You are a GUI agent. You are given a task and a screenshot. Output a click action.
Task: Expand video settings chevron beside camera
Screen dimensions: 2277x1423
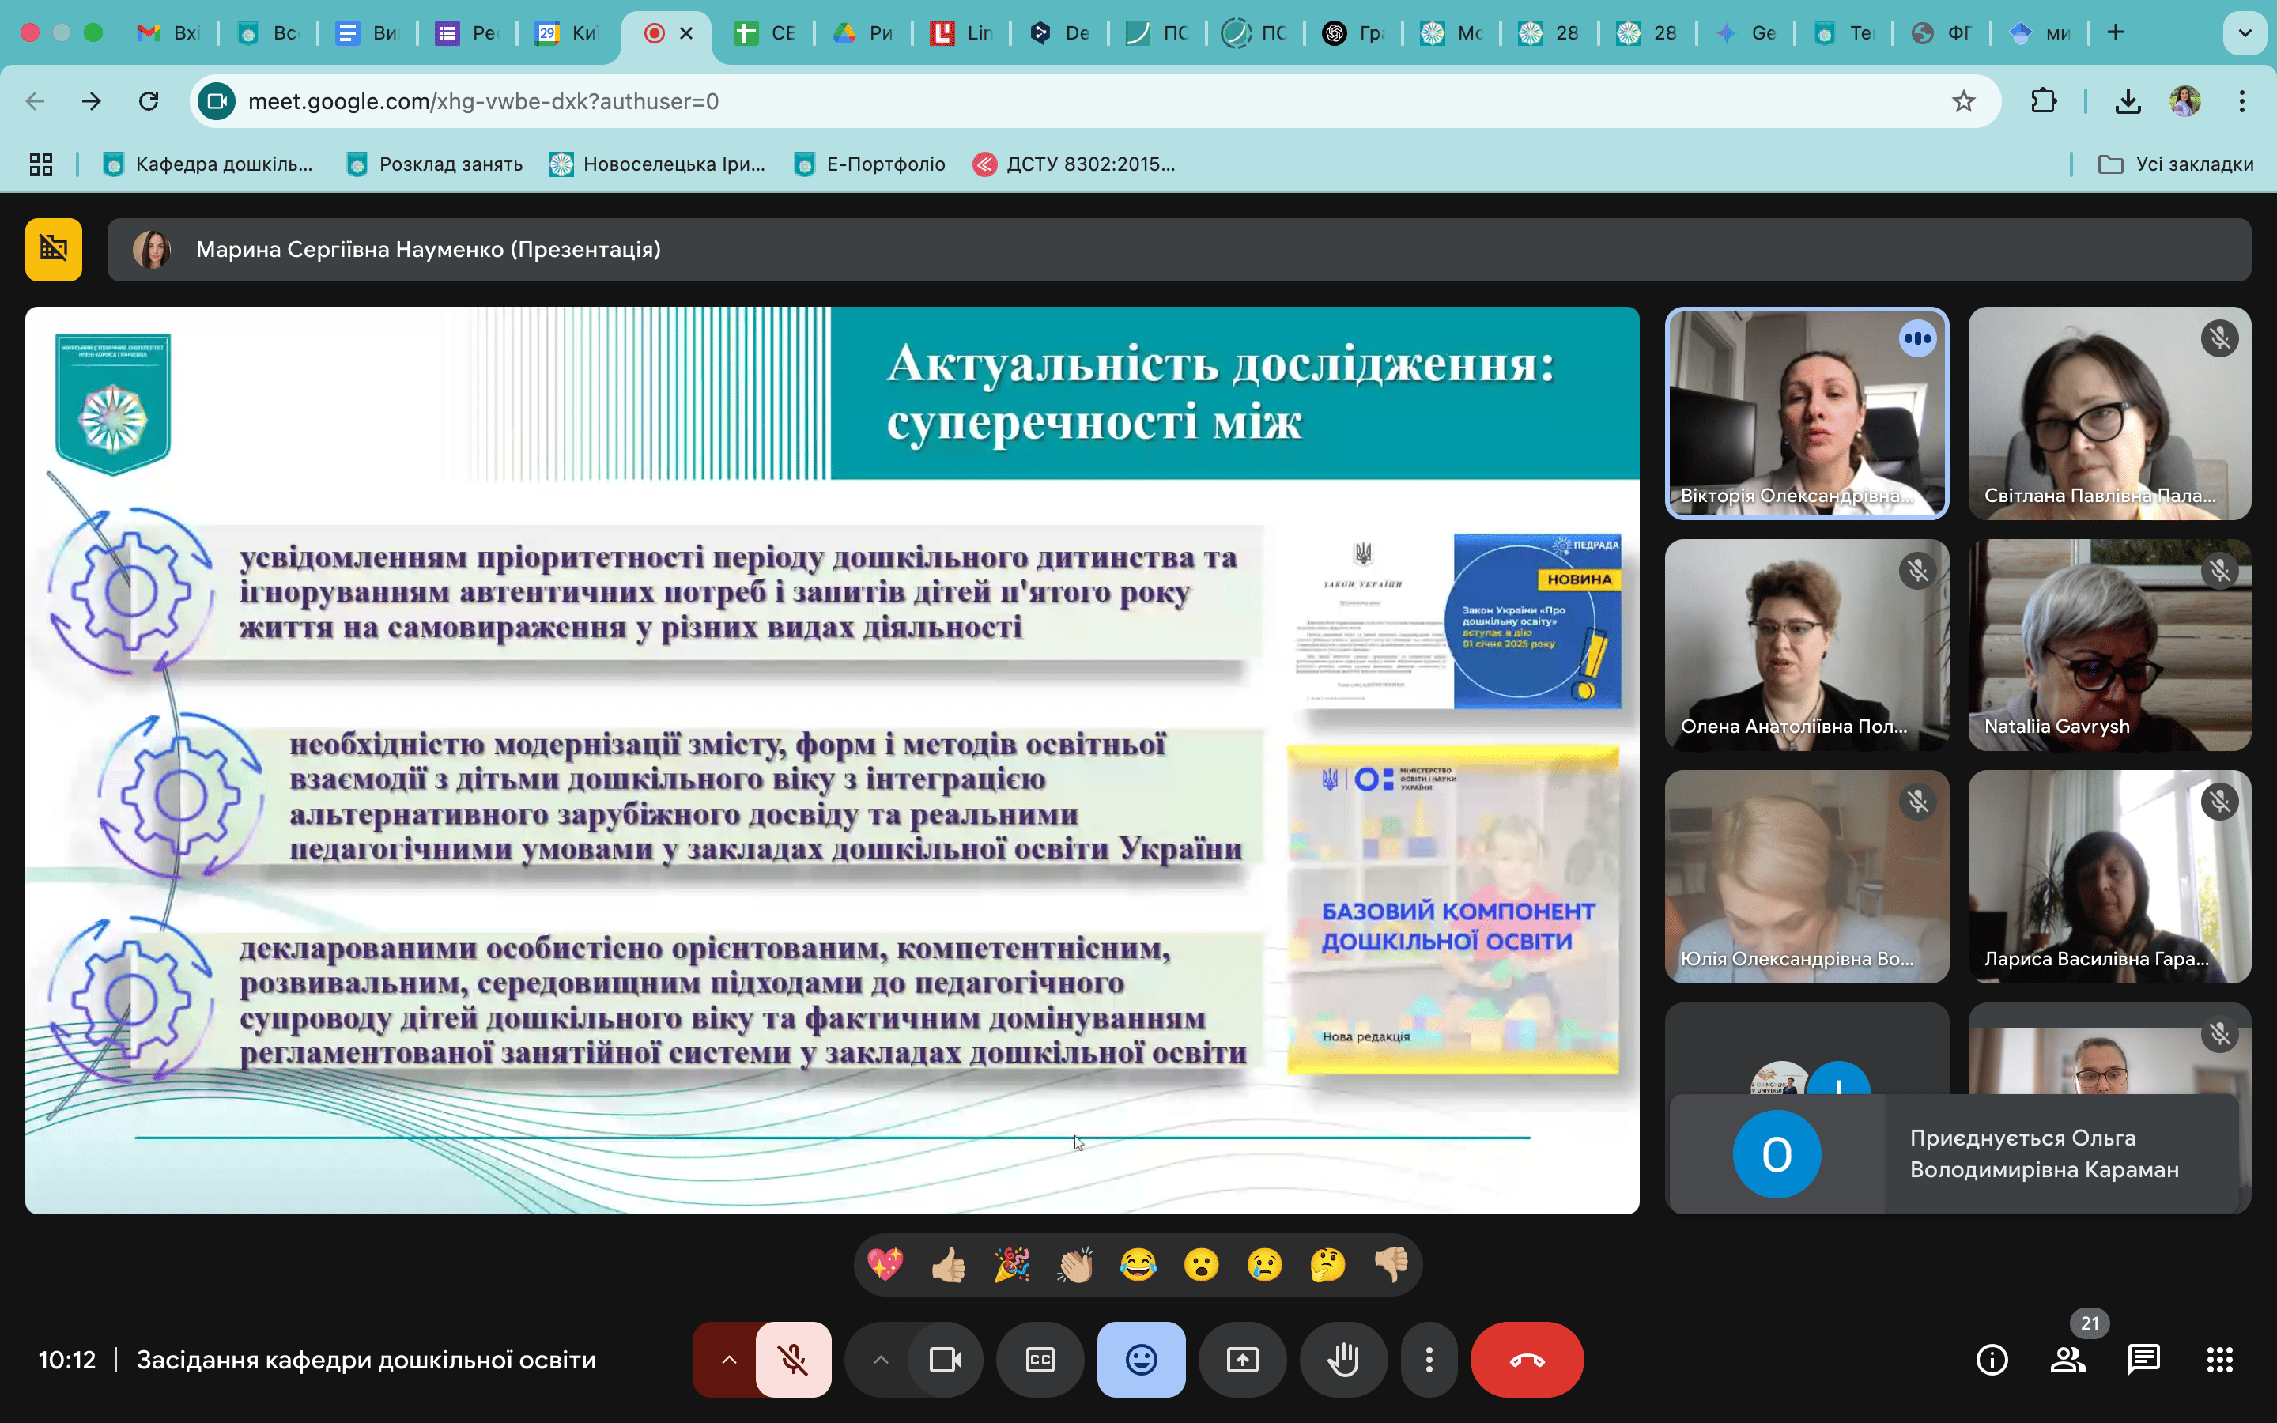tap(881, 1359)
